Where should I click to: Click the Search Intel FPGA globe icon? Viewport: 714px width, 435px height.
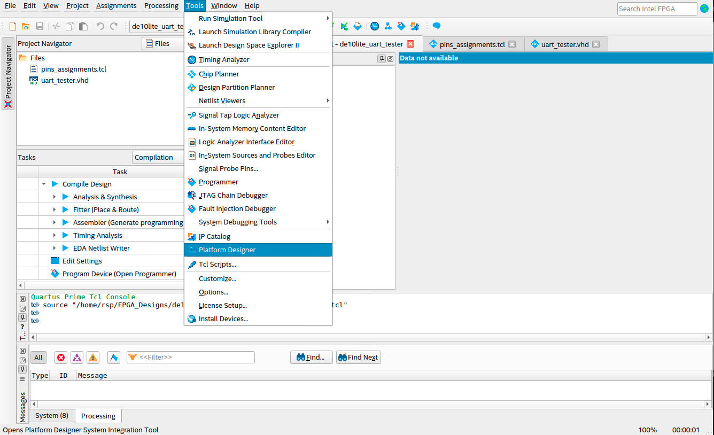[x=704, y=9]
